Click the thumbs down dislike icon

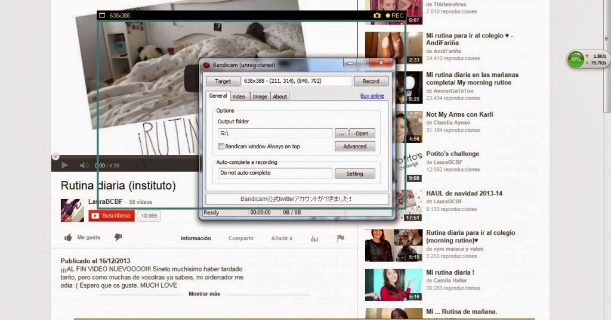(118, 237)
